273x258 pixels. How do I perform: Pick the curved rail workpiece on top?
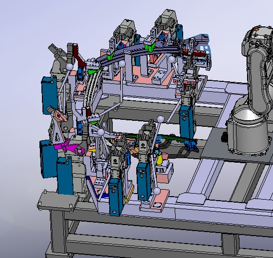pyautogui.click(x=139, y=51)
